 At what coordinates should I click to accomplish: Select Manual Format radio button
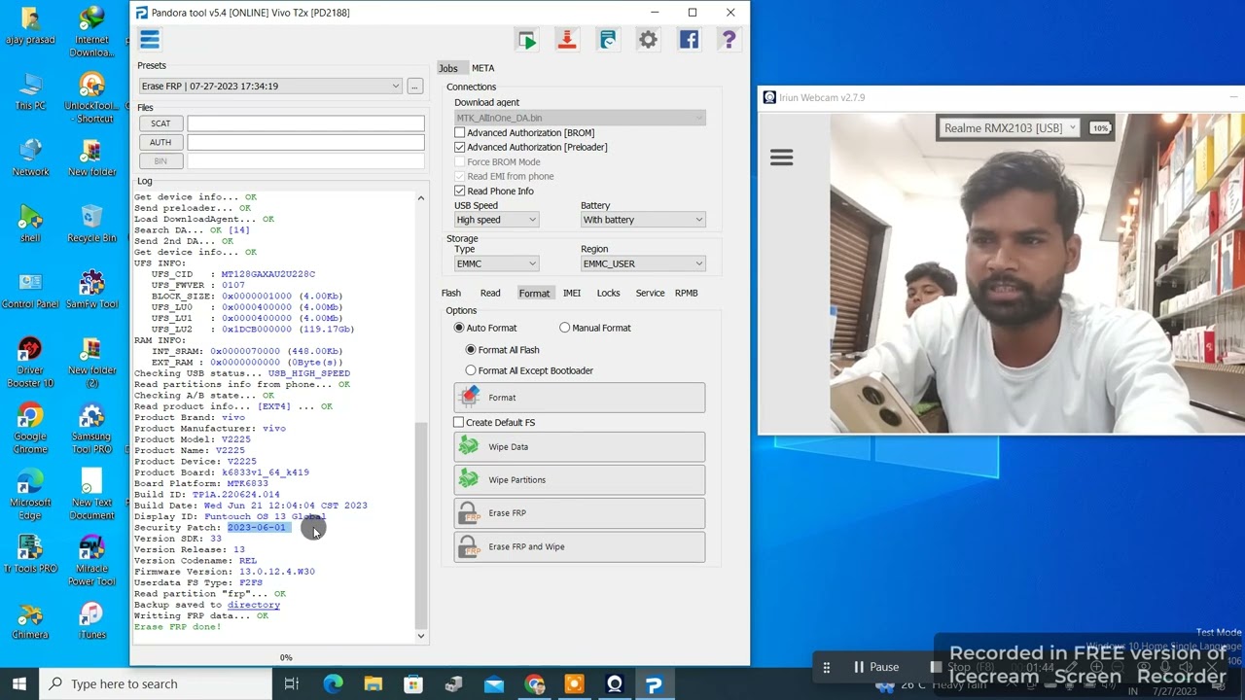click(x=564, y=328)
